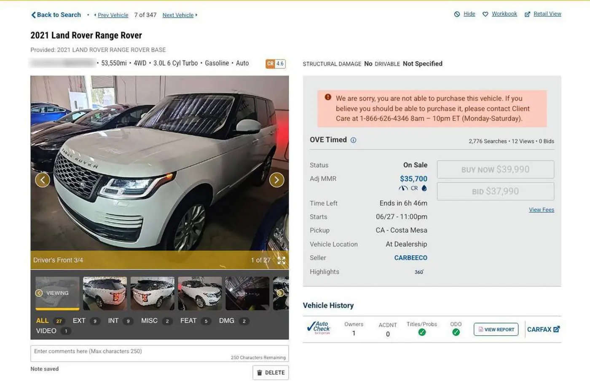Go back to search results
This screenshot has height=390, width=590.
coord(56,15)
